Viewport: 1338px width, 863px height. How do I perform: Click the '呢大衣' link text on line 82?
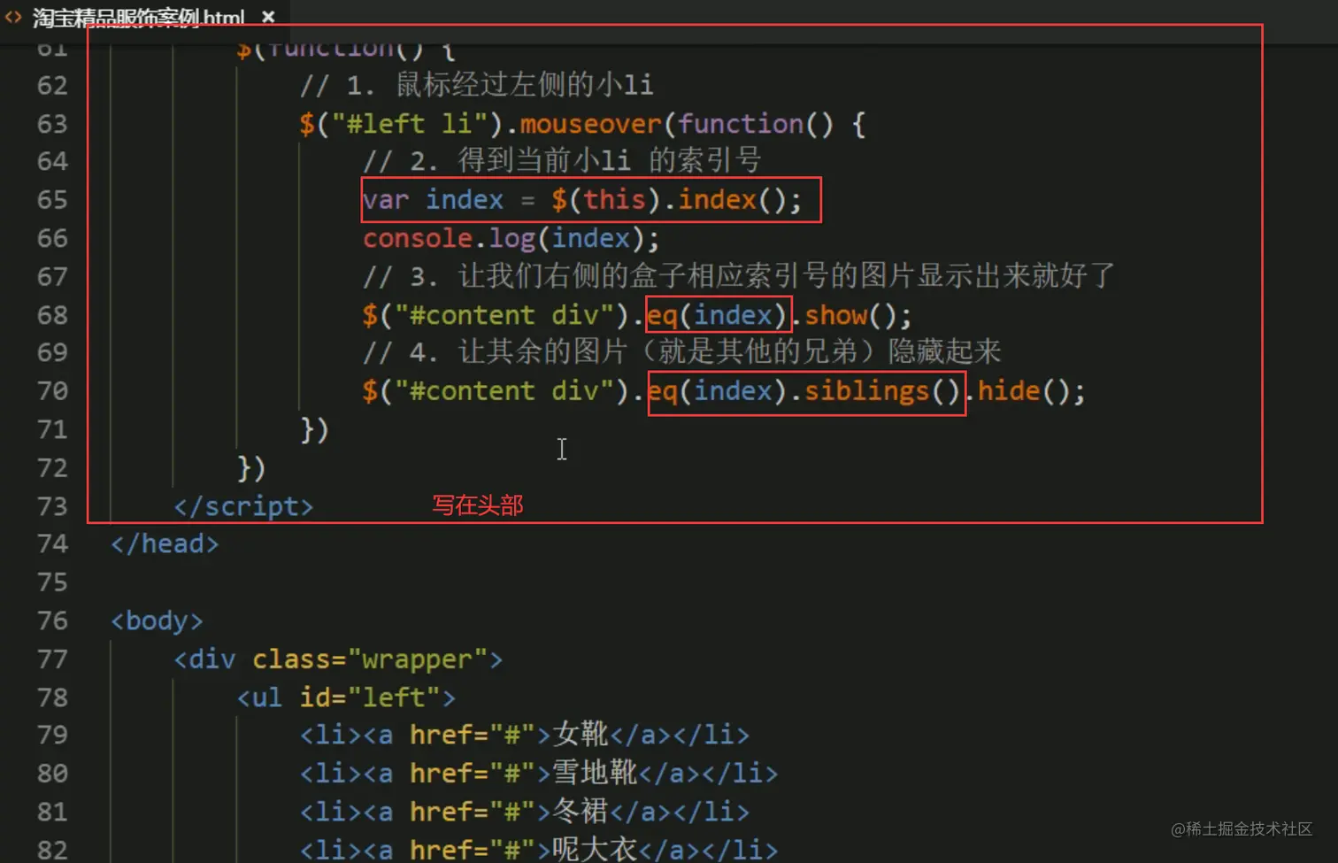point(595,849)
